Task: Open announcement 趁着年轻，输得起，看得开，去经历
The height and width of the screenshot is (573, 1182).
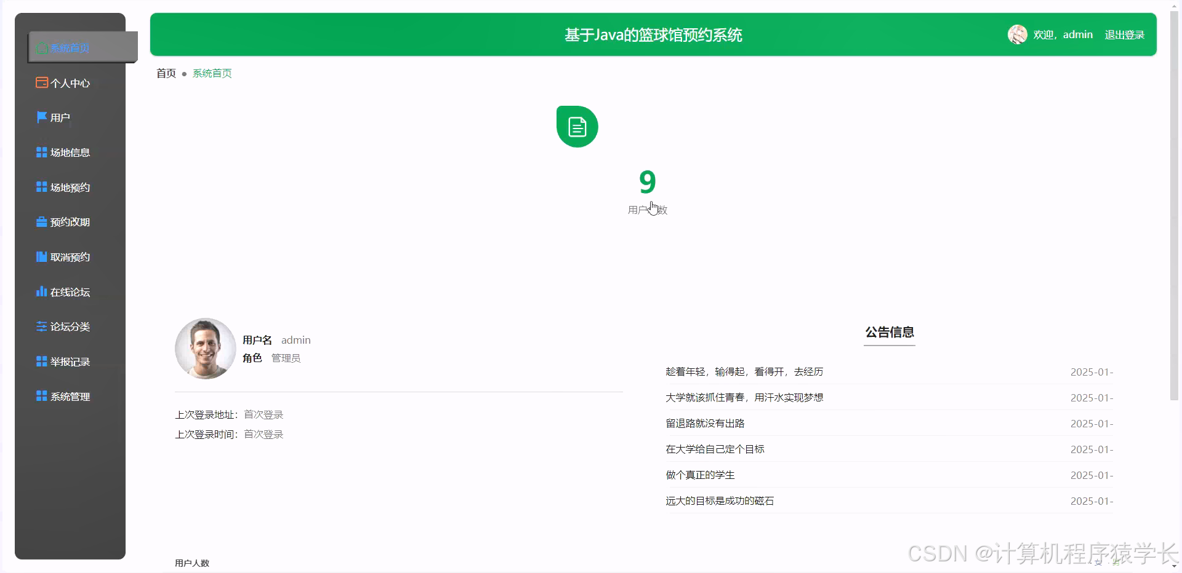Action: tap(744, 371)
